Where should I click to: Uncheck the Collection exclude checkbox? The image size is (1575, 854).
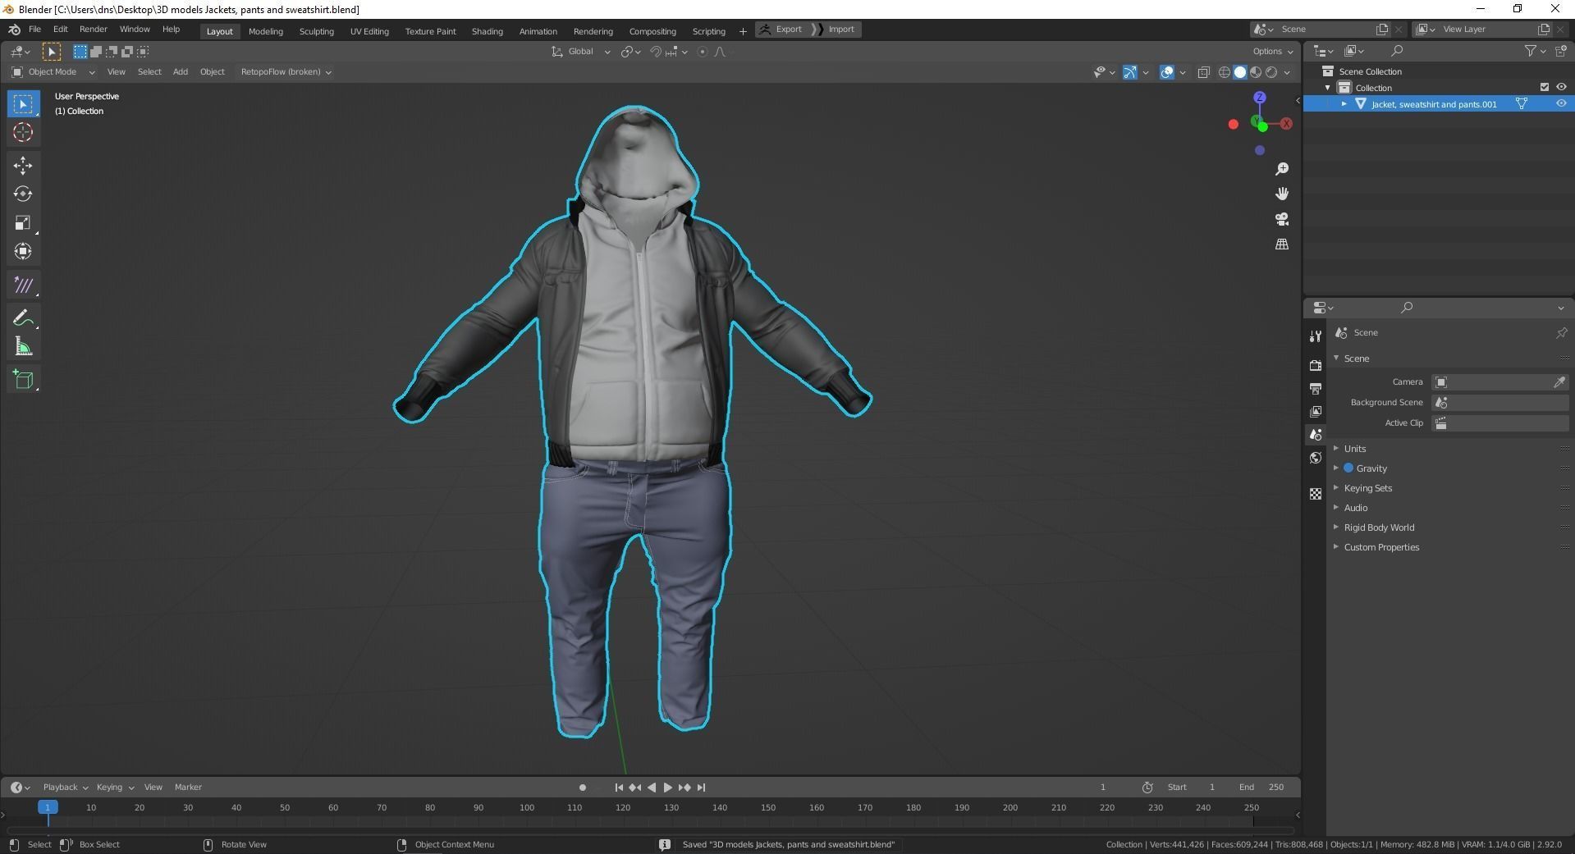click(1545, 87)
